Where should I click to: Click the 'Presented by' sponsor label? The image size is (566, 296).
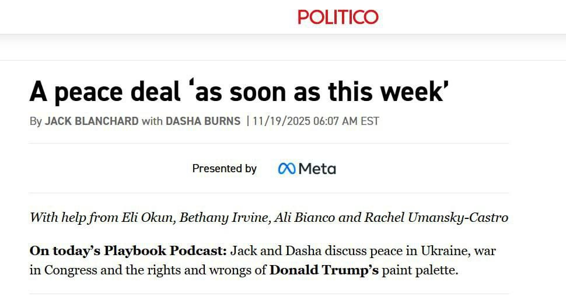point(224,169)
